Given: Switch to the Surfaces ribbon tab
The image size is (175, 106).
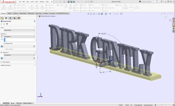Looking at the screenshot, I should (x=15, y=13).
